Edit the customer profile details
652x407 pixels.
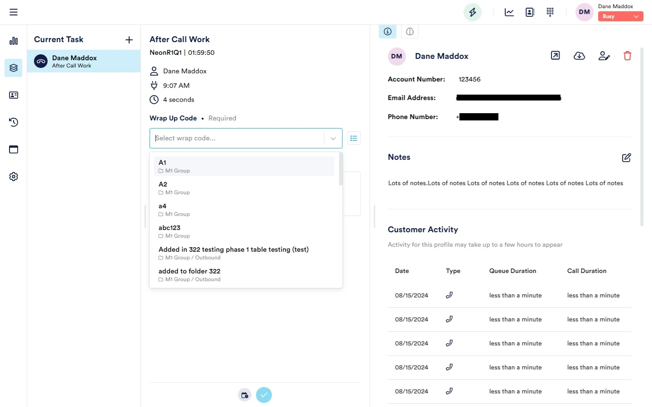tap(604, 56)
